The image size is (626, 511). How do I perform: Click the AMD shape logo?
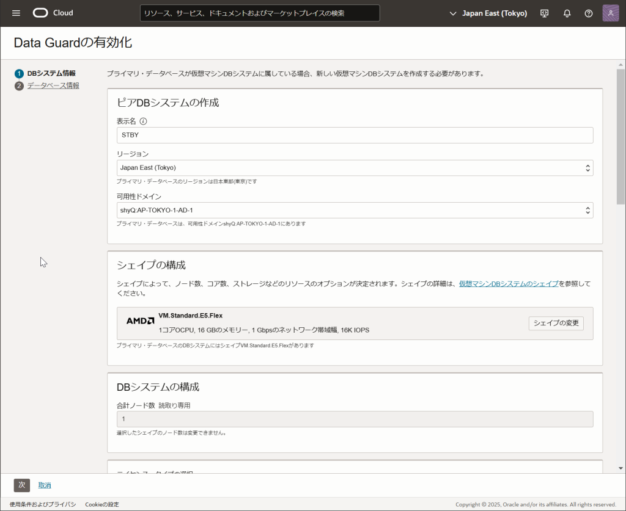(140, 321)
